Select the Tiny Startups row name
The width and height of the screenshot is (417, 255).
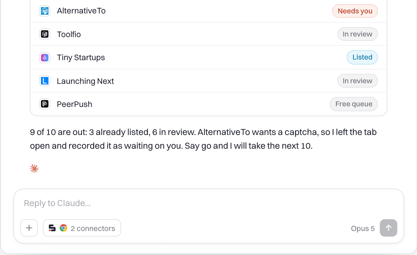[x=81, y=58]
